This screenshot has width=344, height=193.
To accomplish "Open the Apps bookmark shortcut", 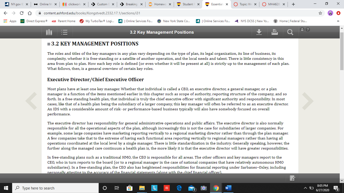I will click(10, 21).
